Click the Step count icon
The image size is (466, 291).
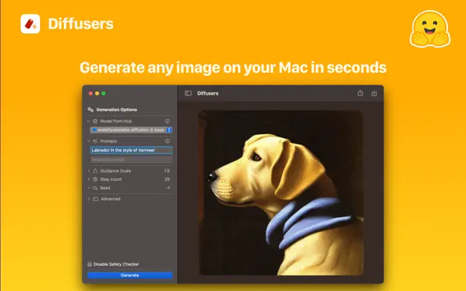point(95,179)
